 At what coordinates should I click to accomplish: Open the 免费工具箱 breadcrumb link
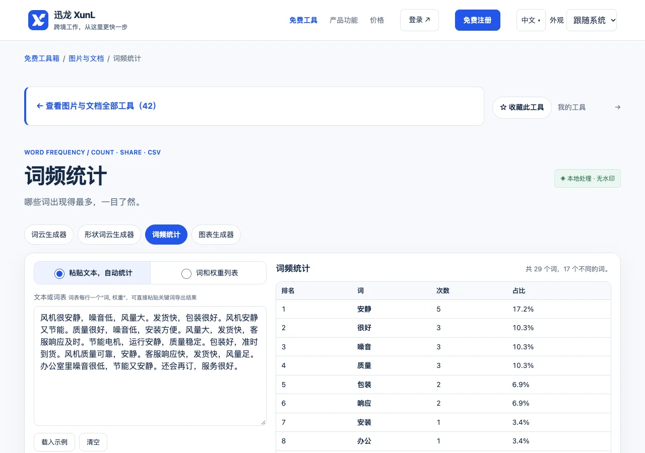click(42, 58)
